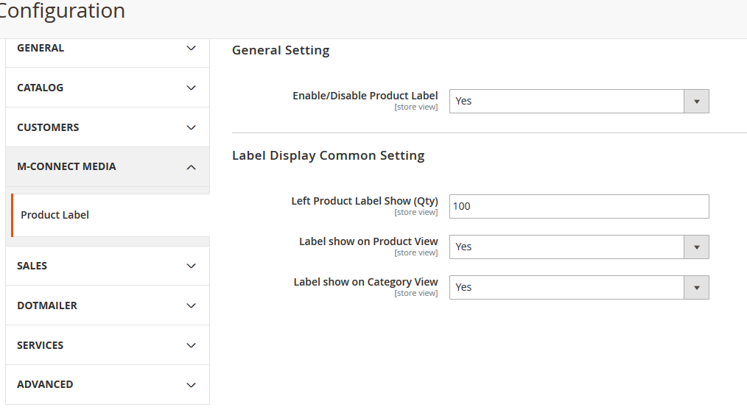Viewport: 747px width, 410px height.
Task: Collapse the General Setting section header
Action: (x=281, y=50)
